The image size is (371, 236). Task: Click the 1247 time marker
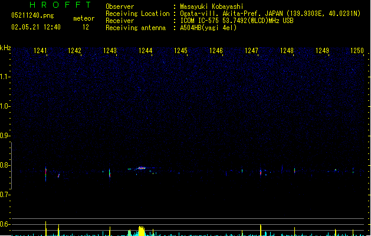click(x=251, y=51)
